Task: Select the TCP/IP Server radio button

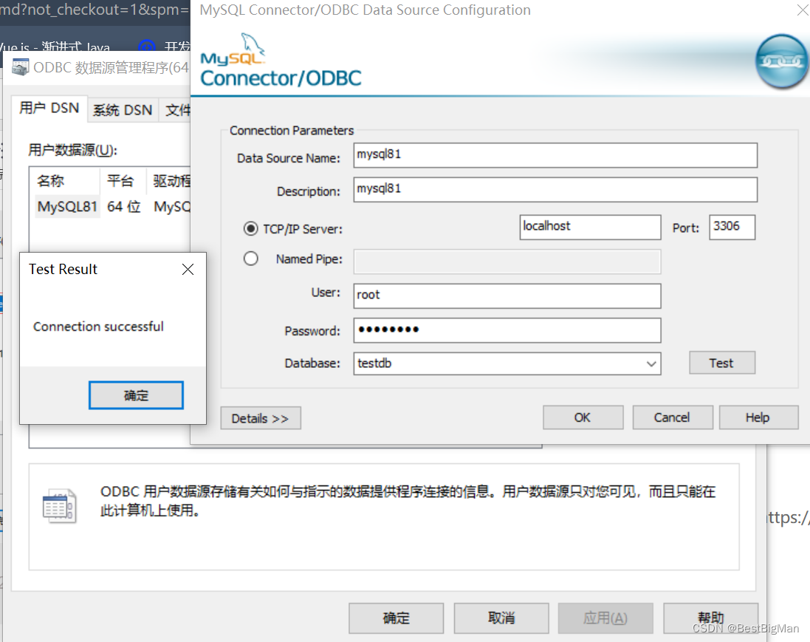Action: click(251, 228)
